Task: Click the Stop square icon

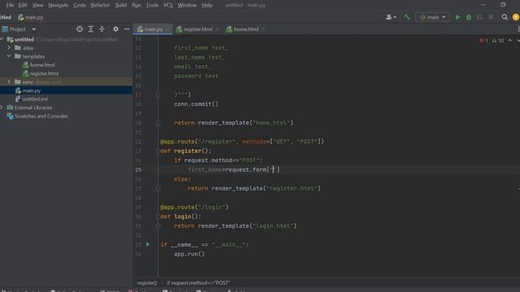Action: 491,17
